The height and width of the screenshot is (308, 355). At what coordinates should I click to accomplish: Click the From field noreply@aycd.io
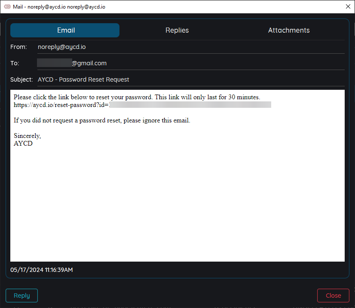pos(191,47)
